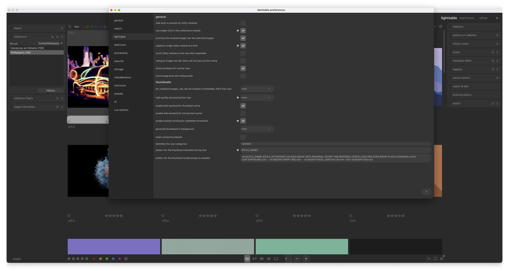Image resolution: width=509 pixels, height=271 pixels.
Task: Switch to zoomable lighttable layout
Action: click(x=254, y=259)
